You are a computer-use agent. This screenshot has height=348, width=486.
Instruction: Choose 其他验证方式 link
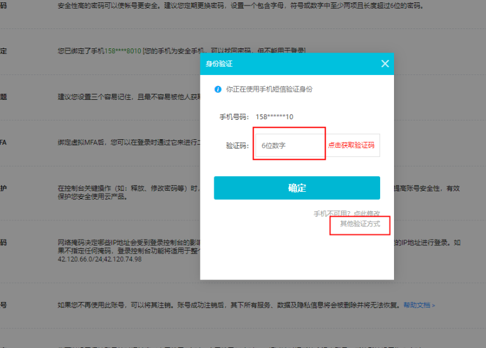tap(360, 224)
